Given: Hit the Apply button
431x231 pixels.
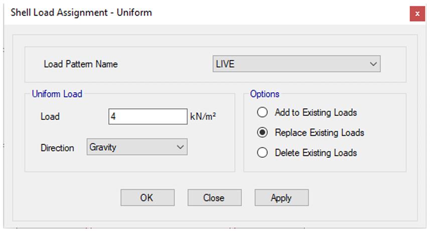Looking at the screenshot, I should point(281,197).
